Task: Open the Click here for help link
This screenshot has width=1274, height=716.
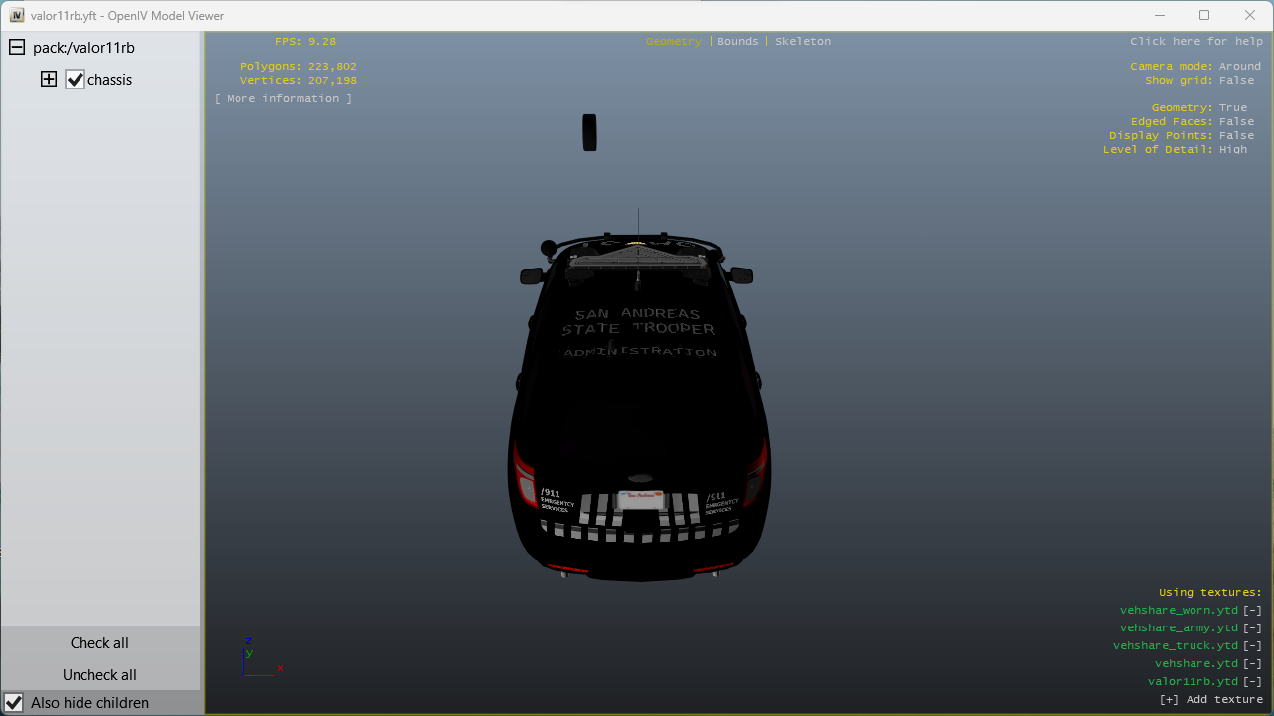Action: pyautogui.click(x=1195, y=42)
